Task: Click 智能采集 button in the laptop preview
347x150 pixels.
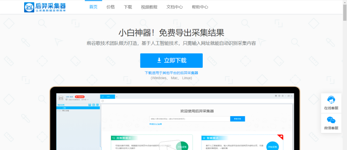Action: pyautogui.click(x=237, y=119)
